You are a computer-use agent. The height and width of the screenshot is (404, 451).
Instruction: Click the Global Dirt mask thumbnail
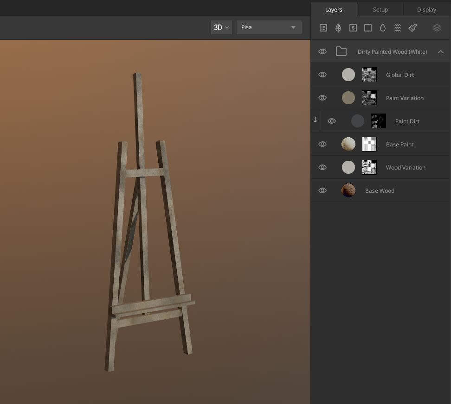tap(369, 75)
